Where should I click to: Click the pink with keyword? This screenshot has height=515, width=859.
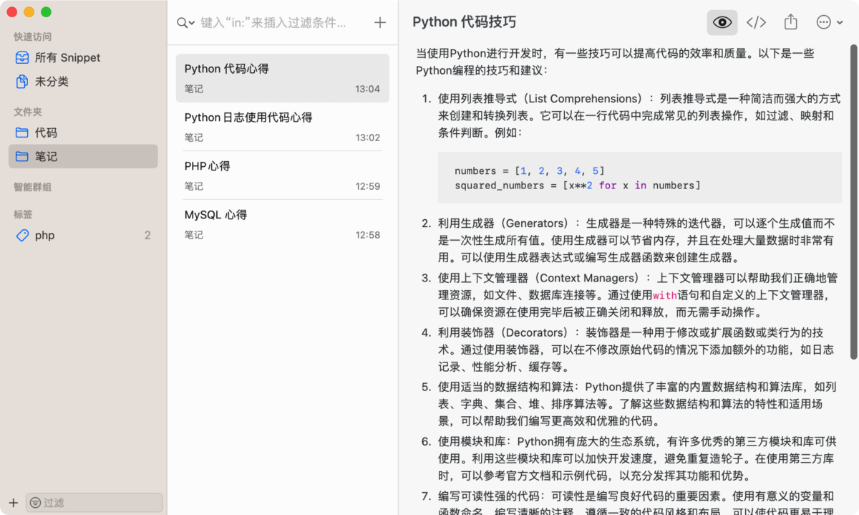tap(664, 295)
